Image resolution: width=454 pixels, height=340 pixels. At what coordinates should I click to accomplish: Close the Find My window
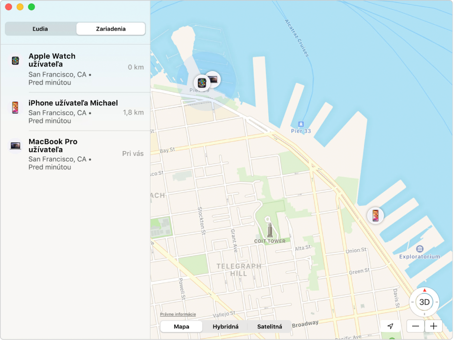pyautogui.click(x=9, y=7)
